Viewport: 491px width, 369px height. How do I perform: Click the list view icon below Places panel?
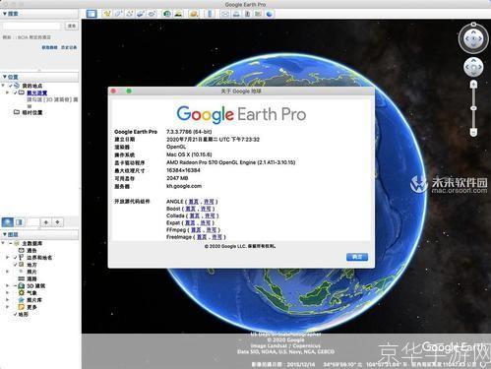pos(19,222)
